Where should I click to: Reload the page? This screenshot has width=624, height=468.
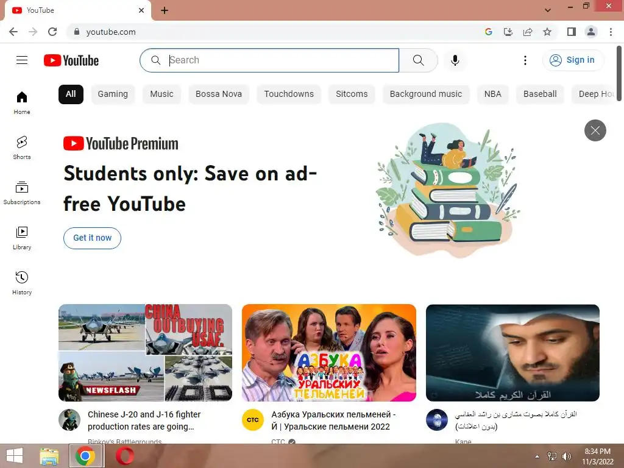point(52,32)
